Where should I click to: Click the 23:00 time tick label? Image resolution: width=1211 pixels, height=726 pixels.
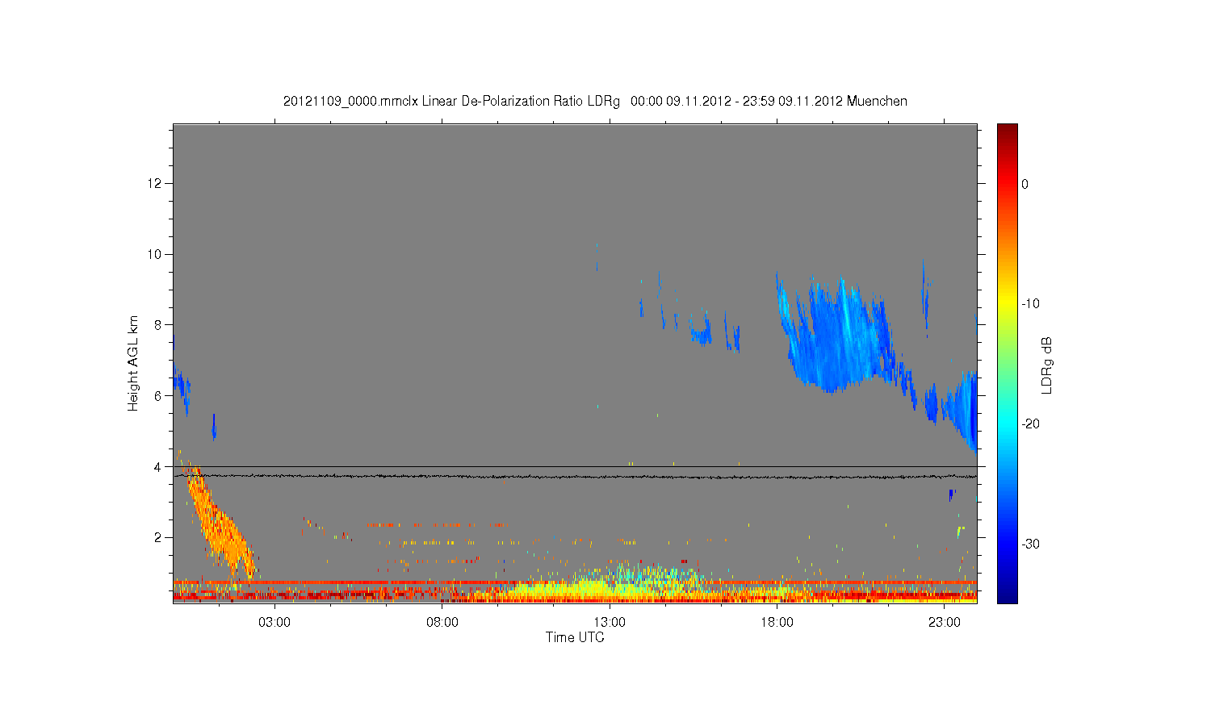point(945,623)
